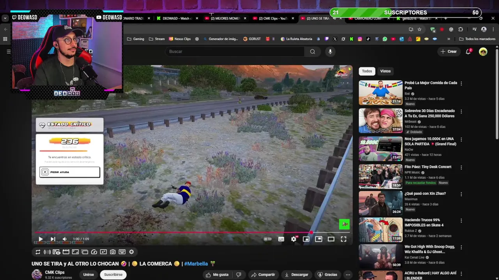Viewport: 499px width, 280px height.
Task: Toggle the autoplay switch in player
Action: (267, 239)
